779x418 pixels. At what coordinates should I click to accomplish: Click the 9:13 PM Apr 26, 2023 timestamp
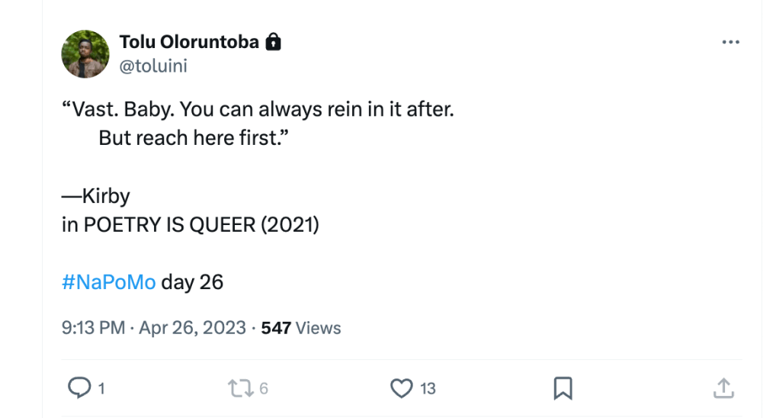point(153,328)
